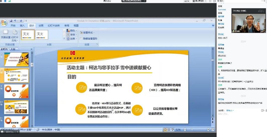Click the Office button orb
Image resolution: width=267 pixels, height=137 pixels.
click(4, 23)
